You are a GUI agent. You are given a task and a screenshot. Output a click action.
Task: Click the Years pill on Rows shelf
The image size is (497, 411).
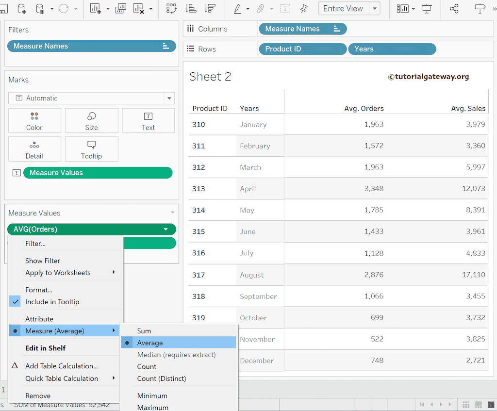392,49
